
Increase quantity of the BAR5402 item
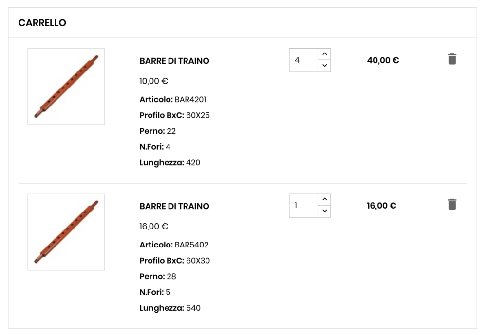pos(324,199)
